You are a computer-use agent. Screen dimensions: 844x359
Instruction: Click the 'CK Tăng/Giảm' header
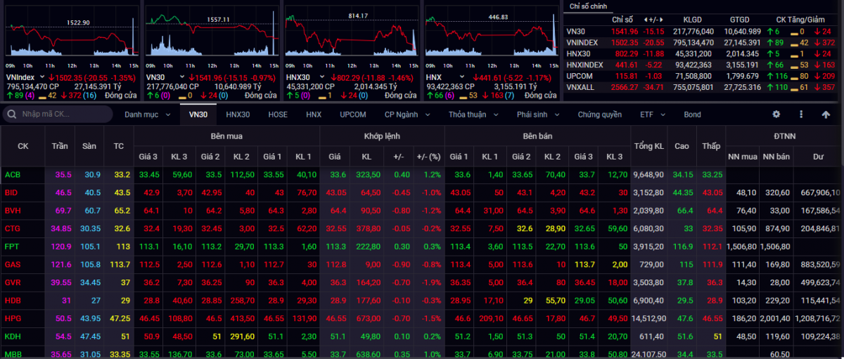801,20
